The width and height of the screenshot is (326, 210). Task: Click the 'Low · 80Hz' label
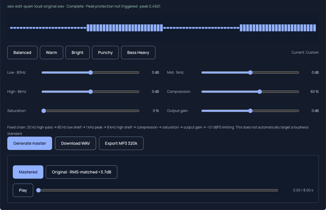[16, 73]
